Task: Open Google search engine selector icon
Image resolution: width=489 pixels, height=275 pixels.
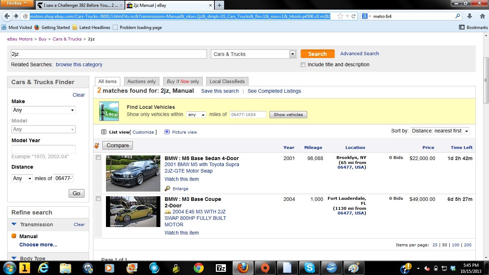Action: 365,16
